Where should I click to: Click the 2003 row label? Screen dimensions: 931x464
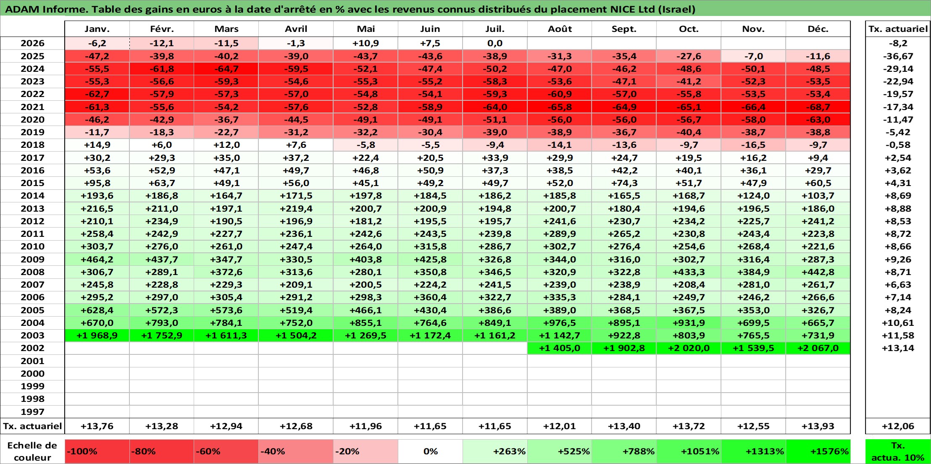(x=32, y=336)
